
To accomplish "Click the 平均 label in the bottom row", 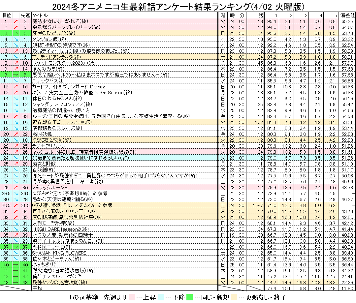I will 37,288.
